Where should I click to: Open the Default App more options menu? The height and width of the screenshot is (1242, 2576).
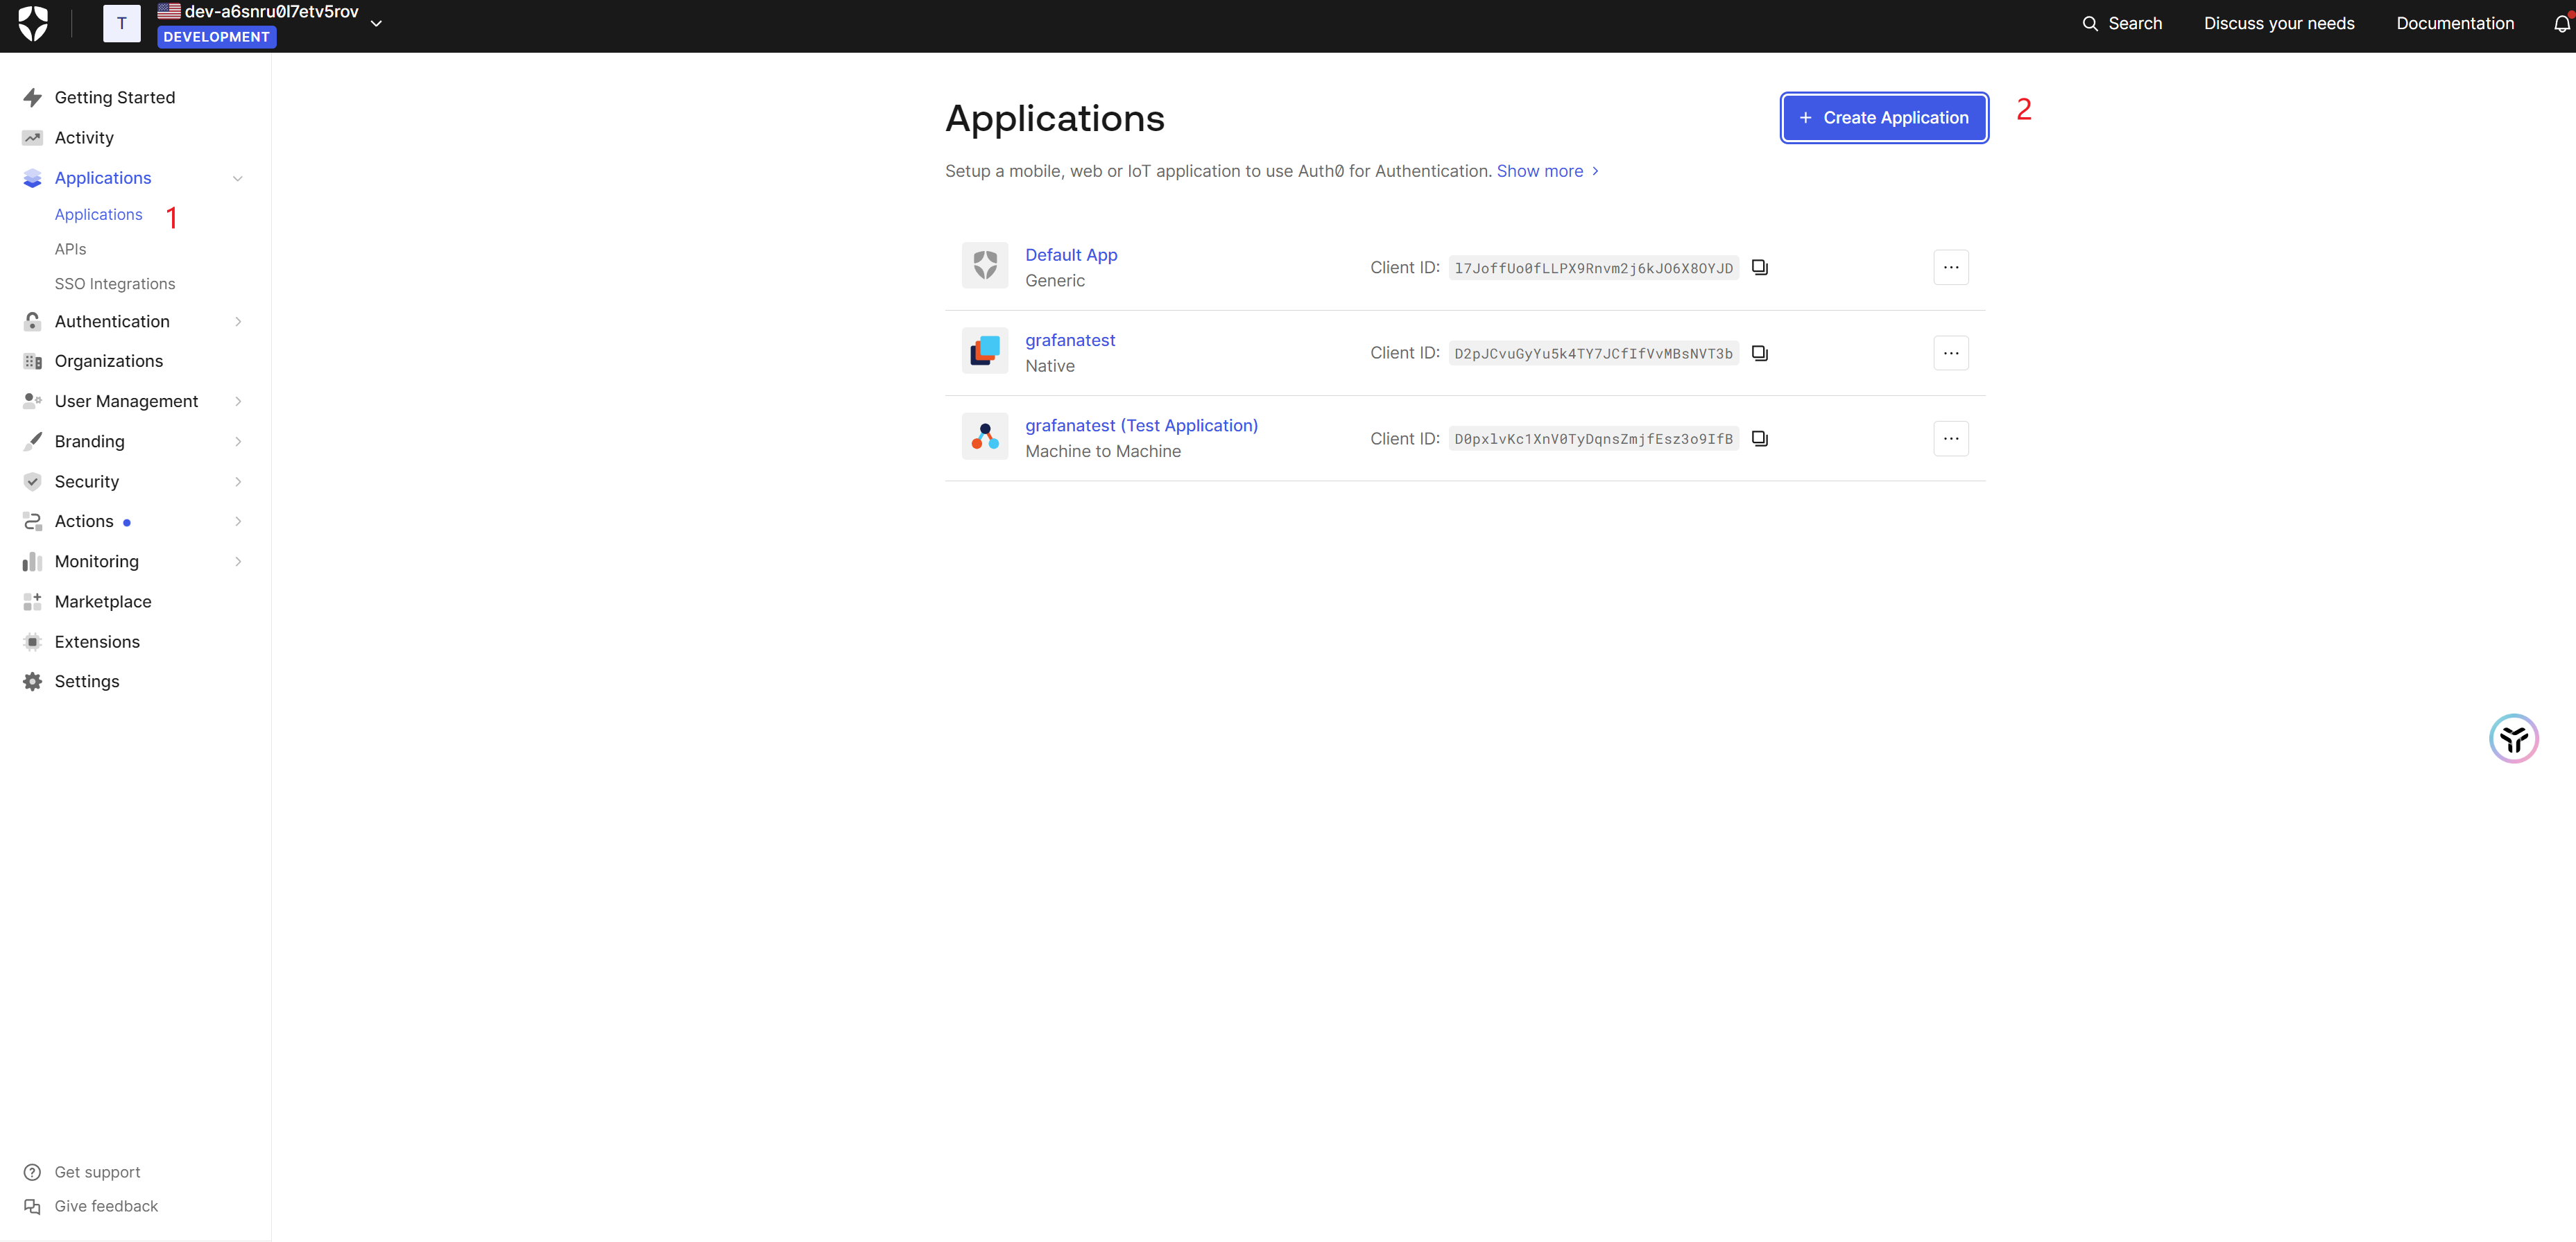(1950, 267)
